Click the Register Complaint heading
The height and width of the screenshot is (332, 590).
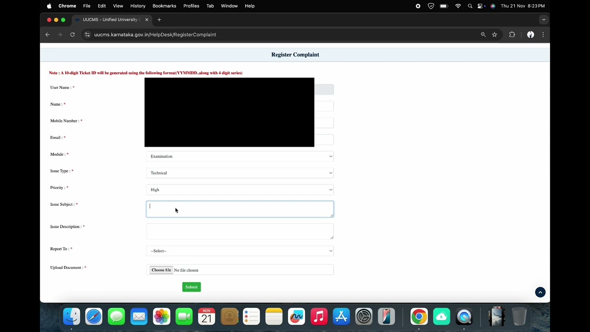point(295,54)
